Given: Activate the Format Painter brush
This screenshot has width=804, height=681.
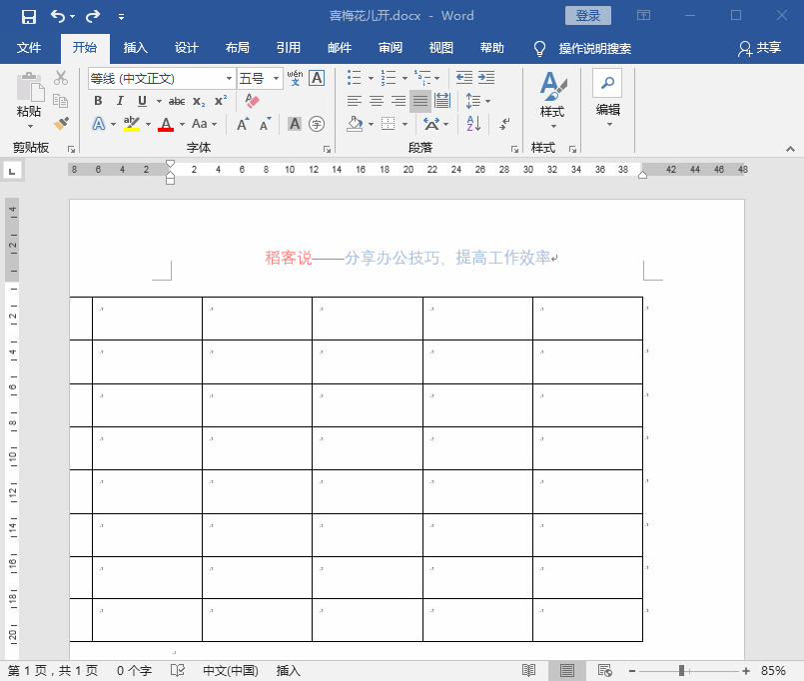Looking at the screenshot, I should (61, 124).
